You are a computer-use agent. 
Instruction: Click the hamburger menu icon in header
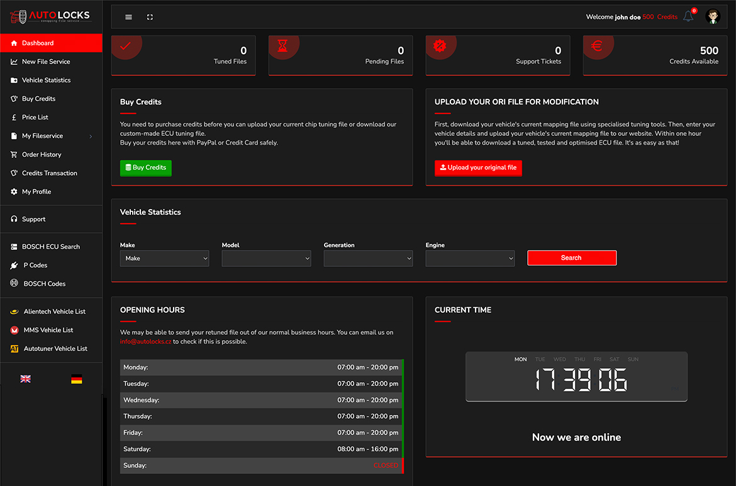[x=128, y=17]
